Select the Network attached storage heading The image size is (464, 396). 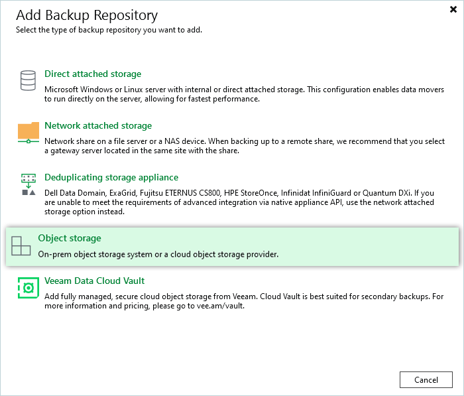(98, 126)
